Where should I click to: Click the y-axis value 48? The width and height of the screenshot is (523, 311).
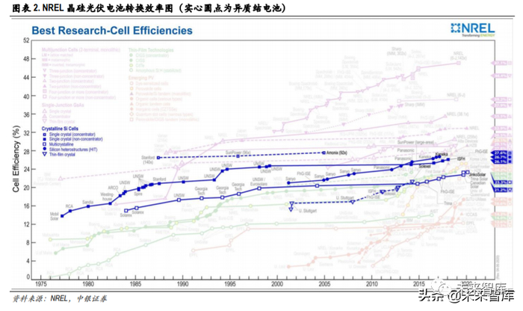26,59
